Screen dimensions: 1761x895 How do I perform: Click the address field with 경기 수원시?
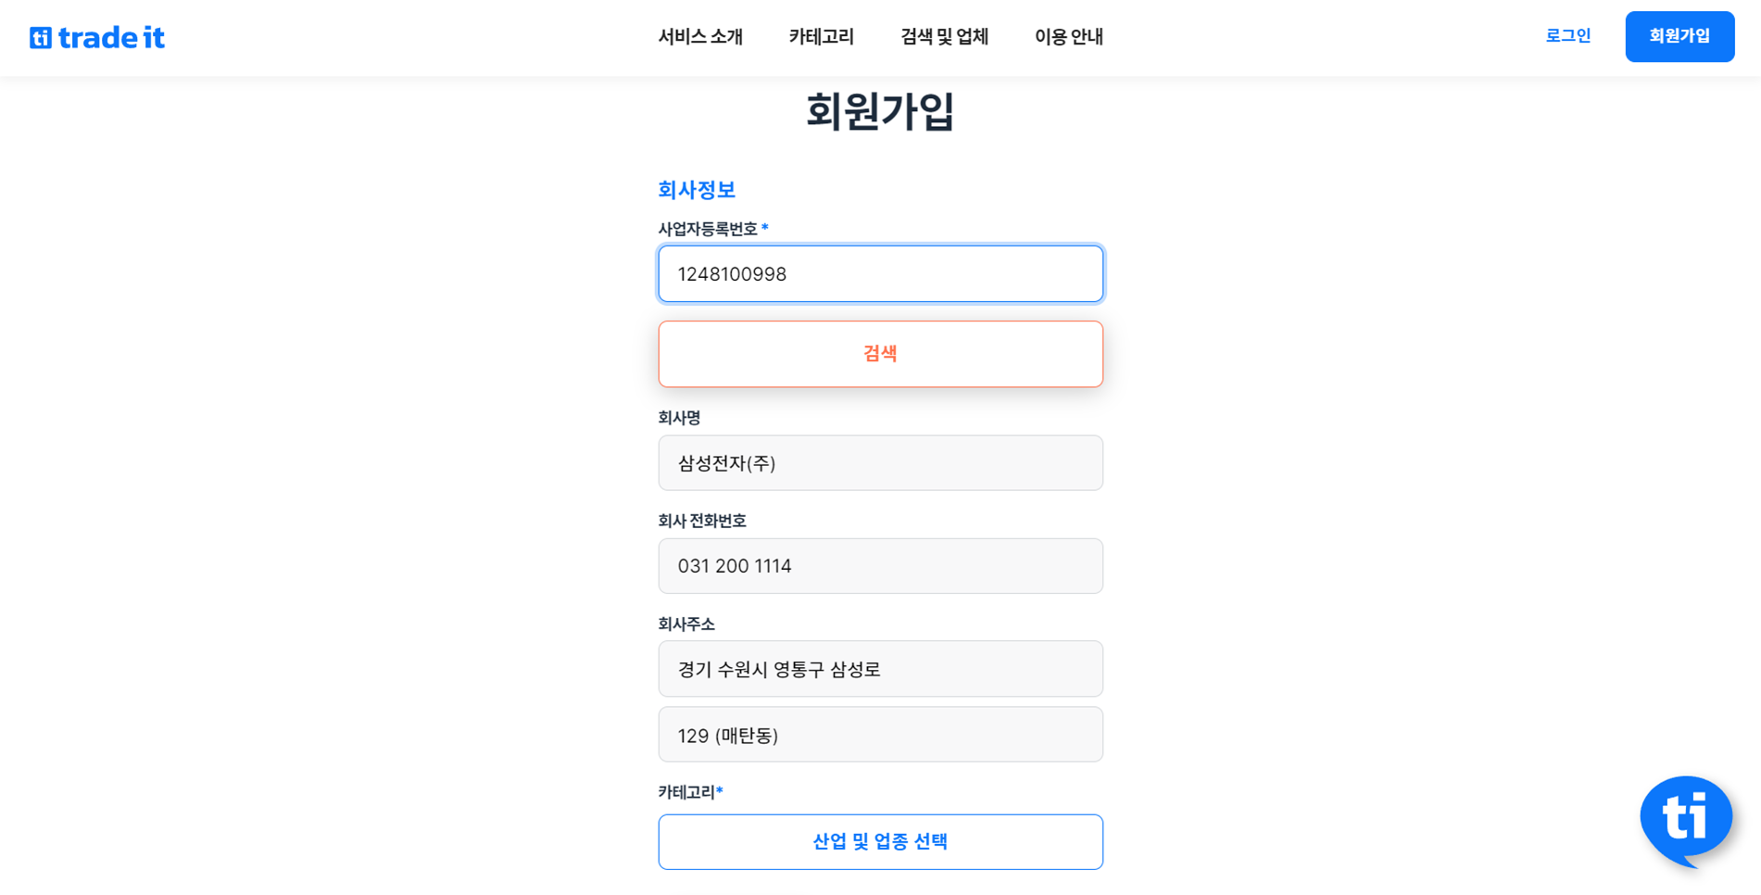(880, 669)
